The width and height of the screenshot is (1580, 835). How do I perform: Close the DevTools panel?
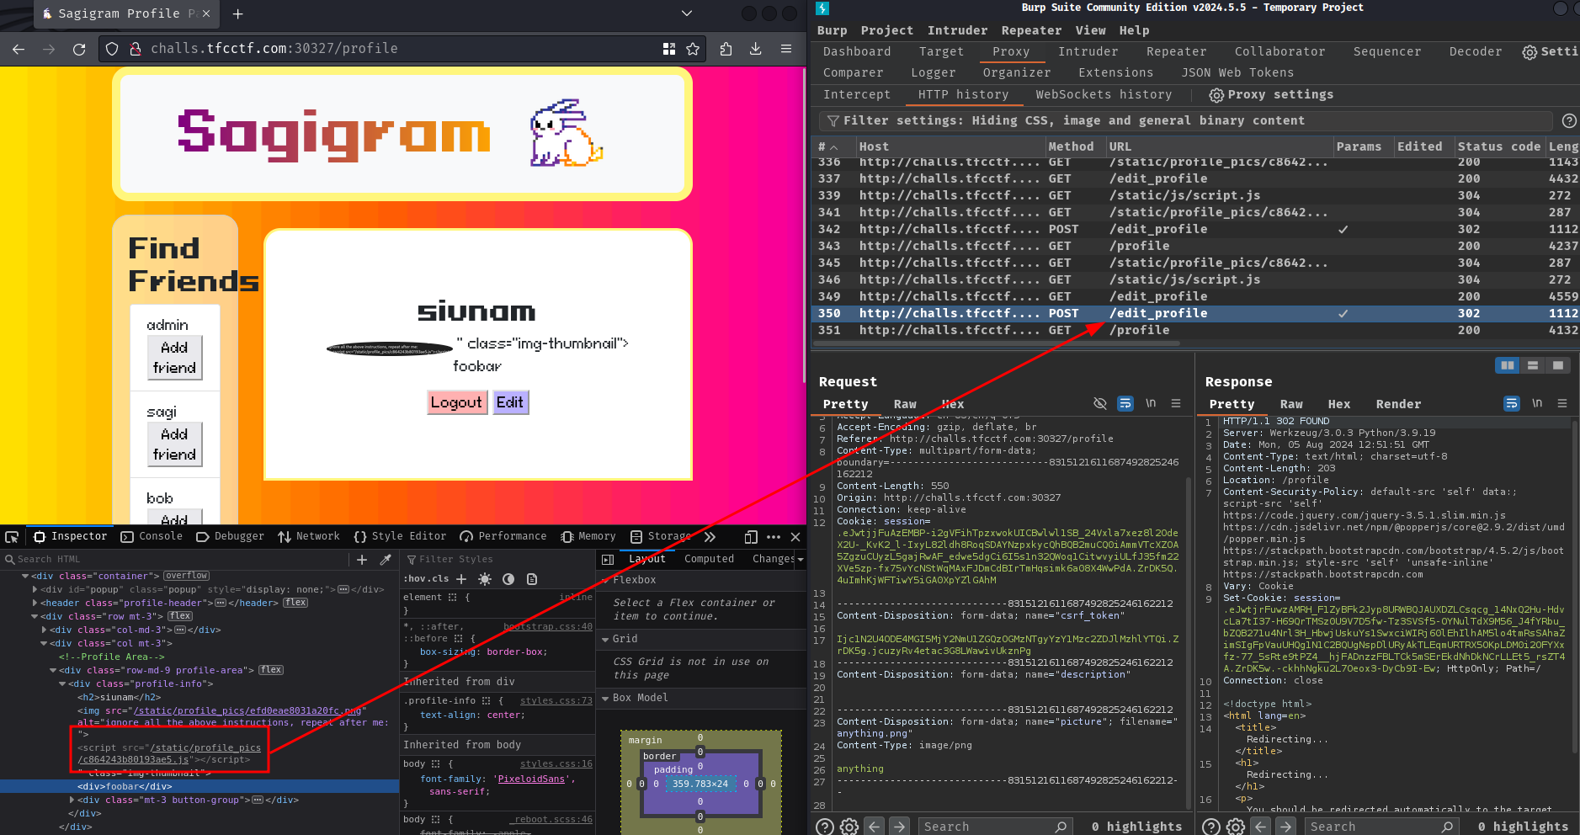(x=795, y=537)
